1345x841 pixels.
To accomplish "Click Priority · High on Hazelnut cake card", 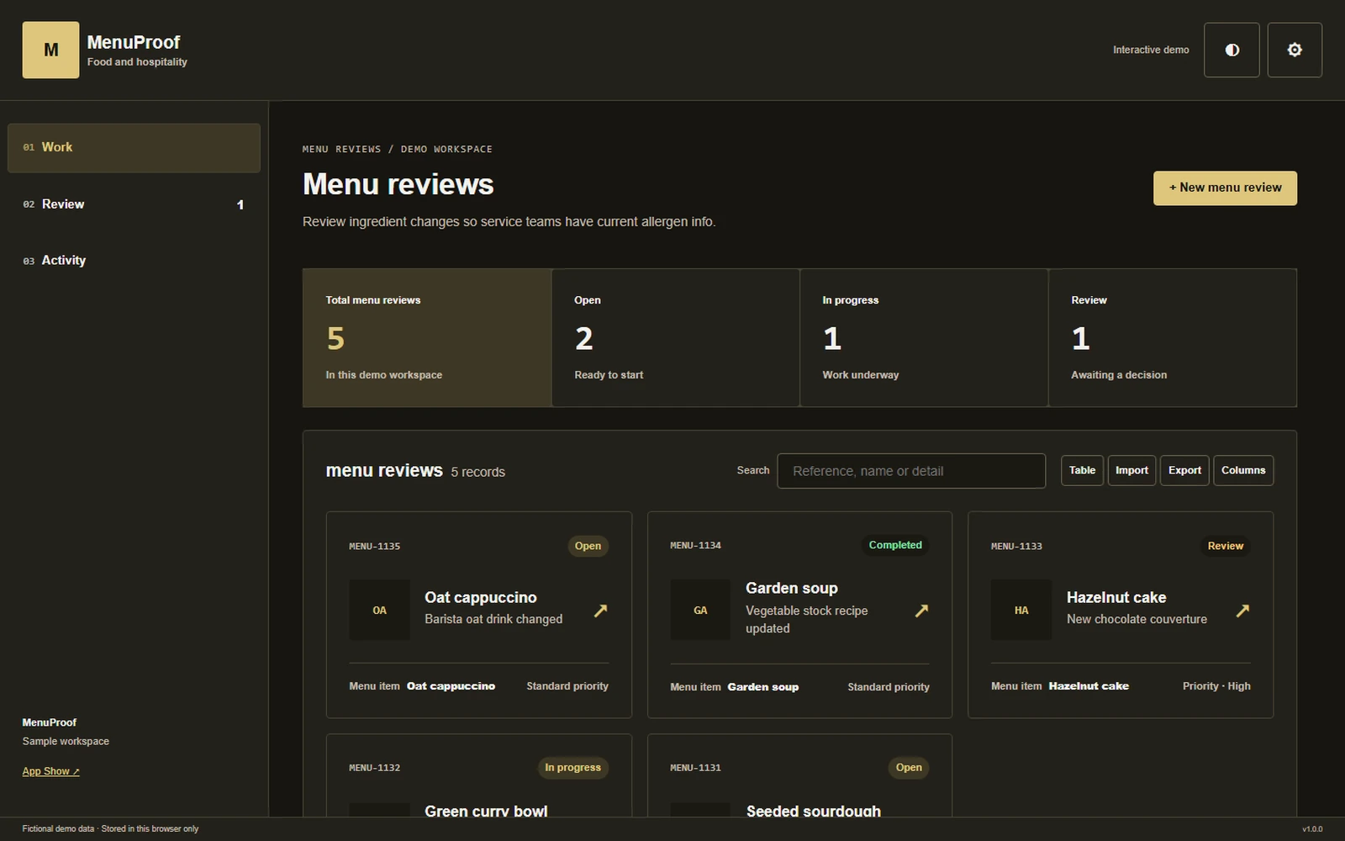I will (x=1216, y=686).
